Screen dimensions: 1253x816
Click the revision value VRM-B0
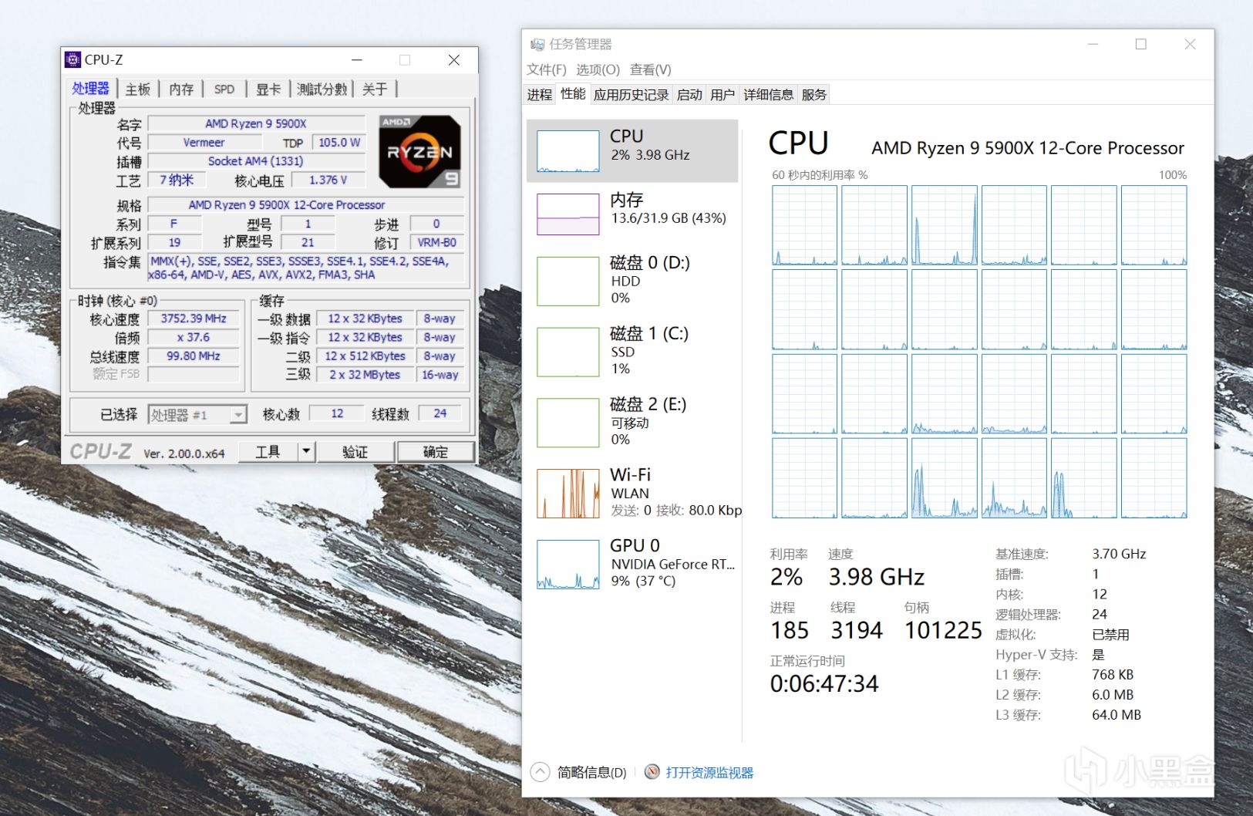pos(437,242)
